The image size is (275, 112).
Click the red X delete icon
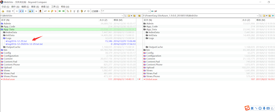[x=56, y=11]
